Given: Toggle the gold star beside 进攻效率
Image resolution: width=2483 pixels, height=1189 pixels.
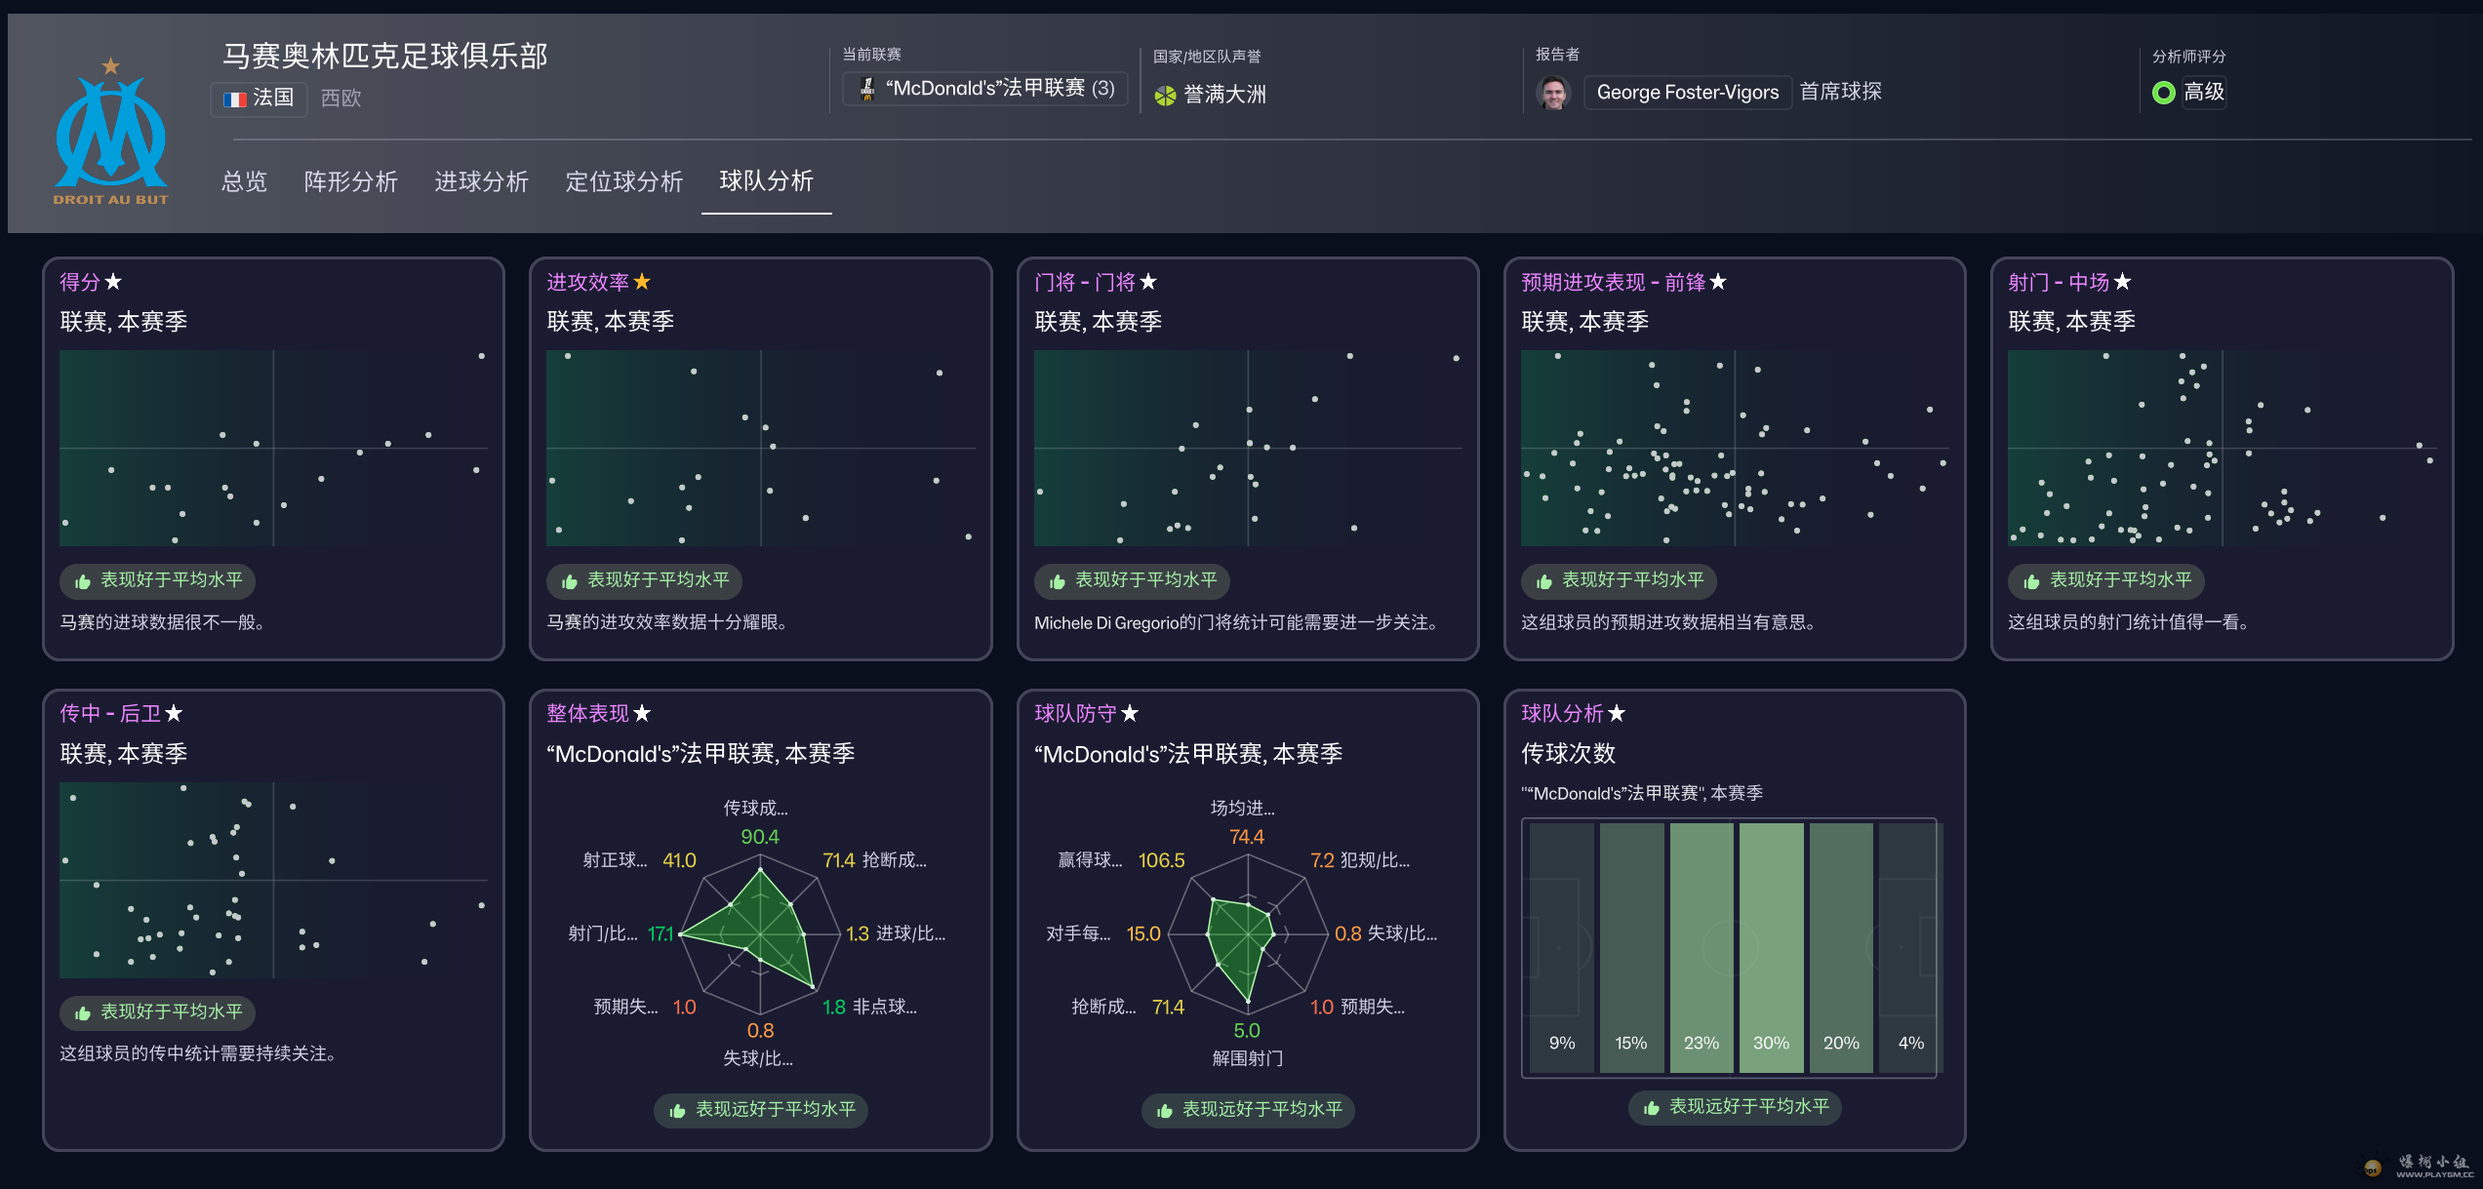Looking at the screenshot, I should [642, 282].
